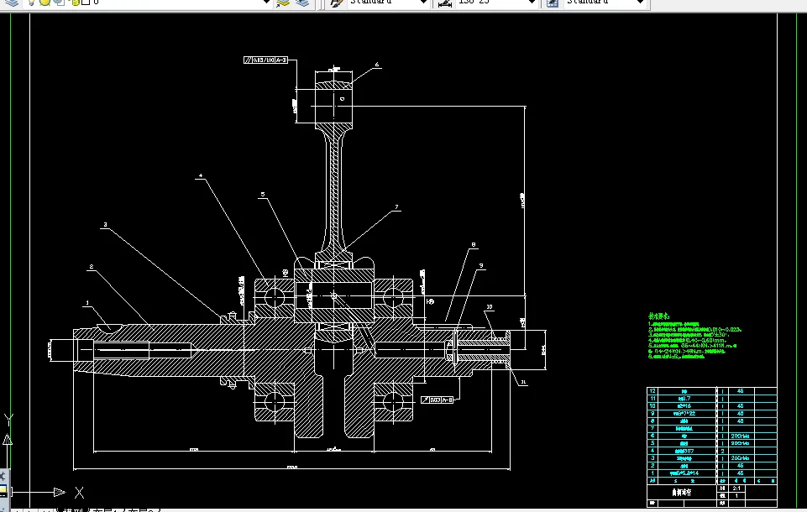
Task: Select part balloon number 4
Action: (x=201, y=176)
